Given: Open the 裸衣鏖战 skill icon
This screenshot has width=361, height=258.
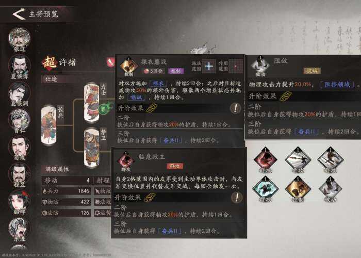Looking at the screenshot, I should click(128, 67).
